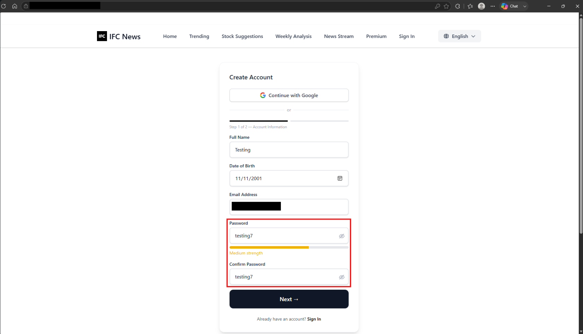Open browser settings and more menu
The image size is (583, 334).
pyautogui.click(x=493, y=6)
